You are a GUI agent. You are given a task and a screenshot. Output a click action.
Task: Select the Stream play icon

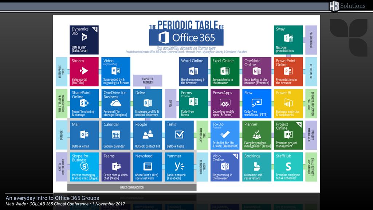coord(84,71)
